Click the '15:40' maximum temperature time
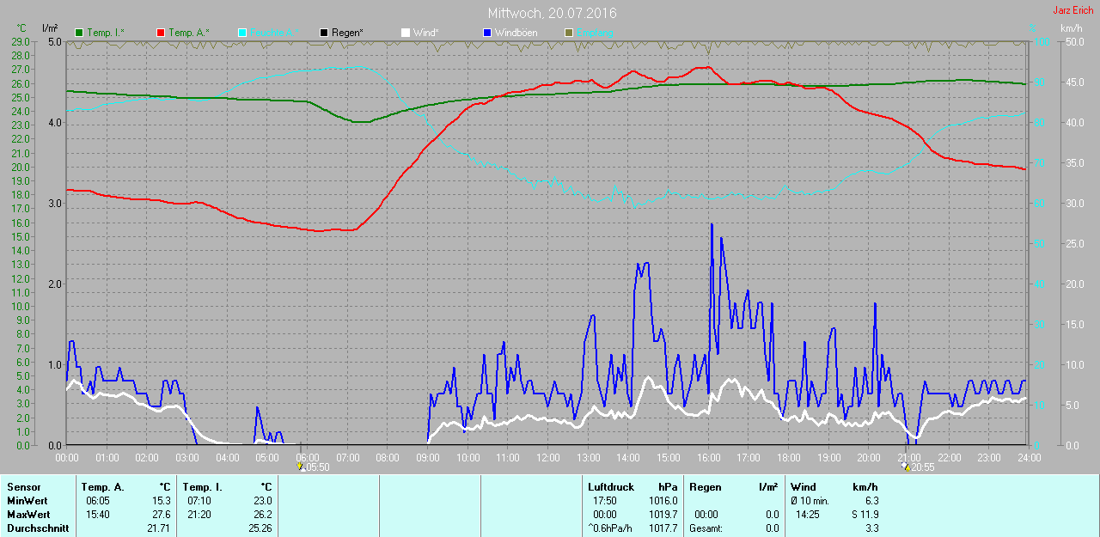Viewport: 1100px width, 537px height. point(97,515)
